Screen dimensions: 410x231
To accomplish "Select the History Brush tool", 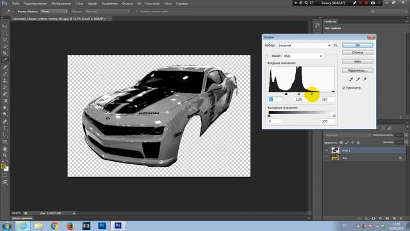I will pos(4,87).
